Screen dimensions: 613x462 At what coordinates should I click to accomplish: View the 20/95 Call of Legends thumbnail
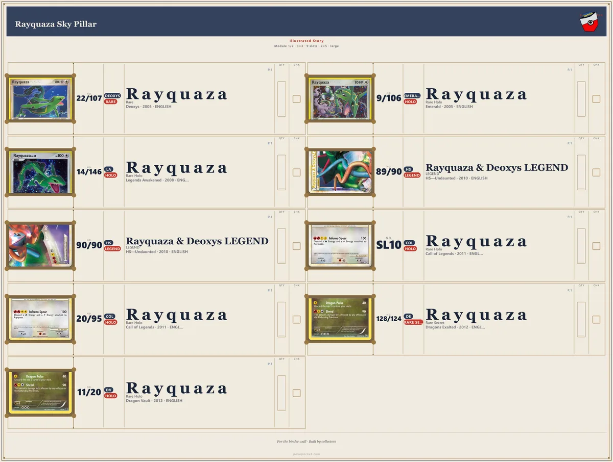pos(40,319)
